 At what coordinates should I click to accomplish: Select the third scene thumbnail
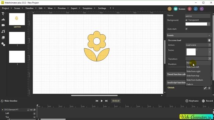coord(17,57)
